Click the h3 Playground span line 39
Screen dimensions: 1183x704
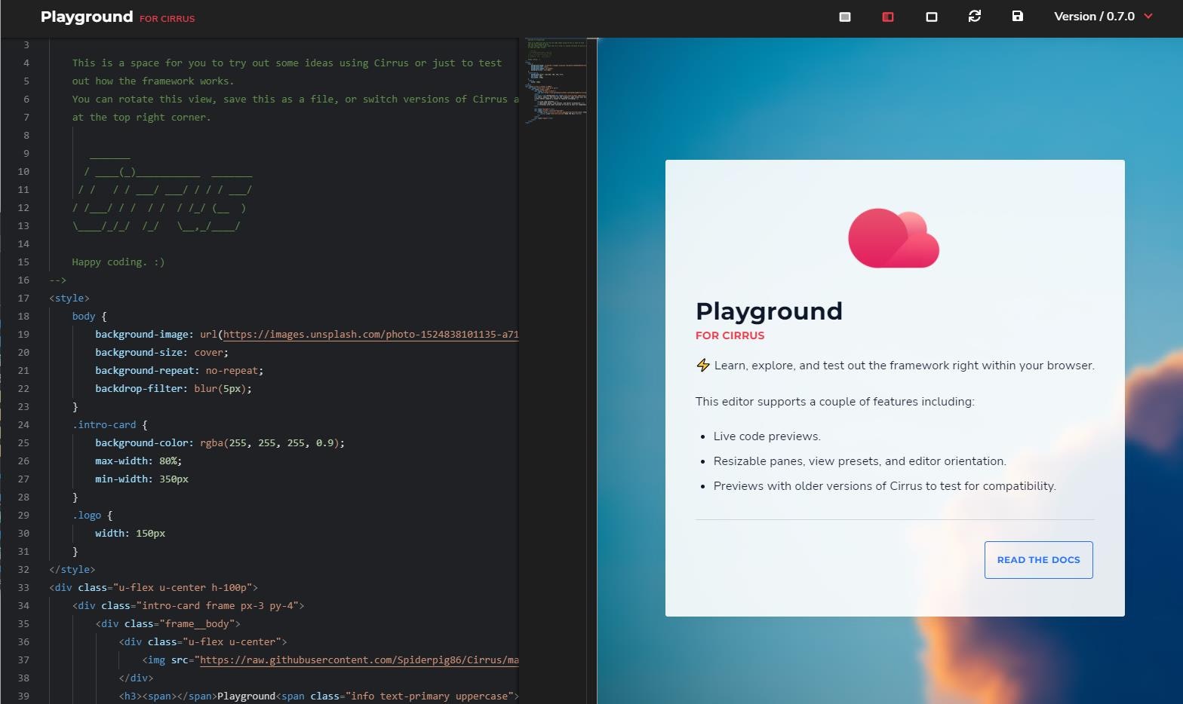click(318, 696)
